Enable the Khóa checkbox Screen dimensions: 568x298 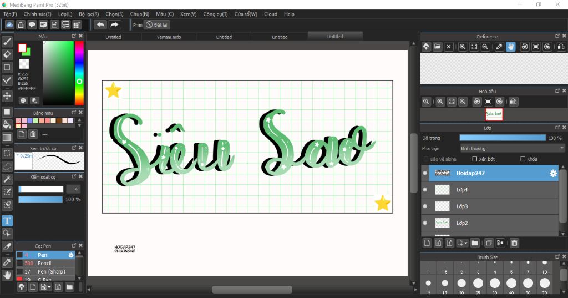(523, 159)
